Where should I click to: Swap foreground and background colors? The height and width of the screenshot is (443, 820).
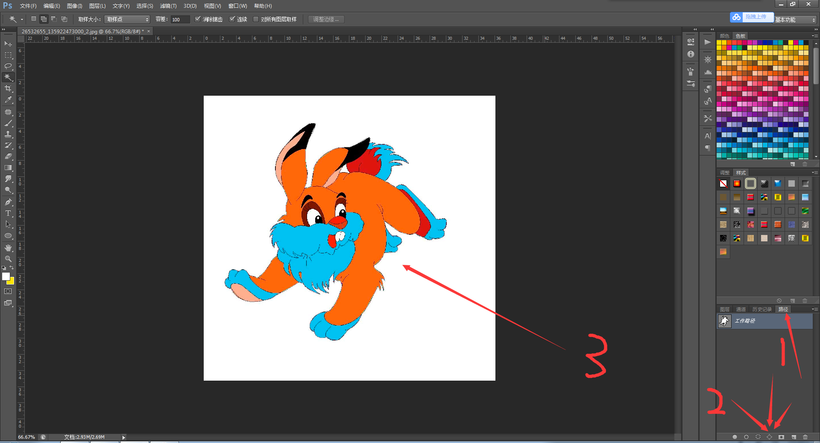tap(12, 268)
